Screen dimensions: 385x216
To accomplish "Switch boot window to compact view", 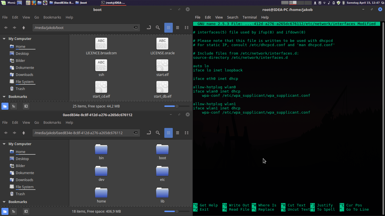I will coord(187,28).
